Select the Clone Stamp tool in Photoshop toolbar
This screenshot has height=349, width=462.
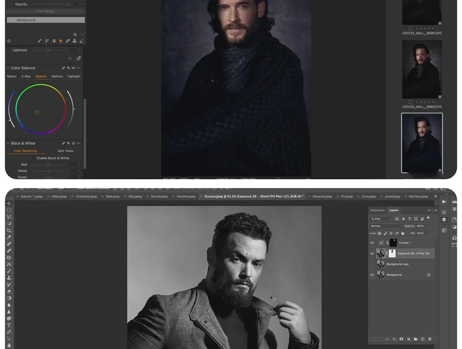[9, 278]
